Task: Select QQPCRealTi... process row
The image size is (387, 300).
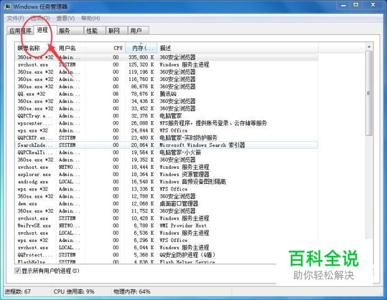Action: (x=166, y=153)
